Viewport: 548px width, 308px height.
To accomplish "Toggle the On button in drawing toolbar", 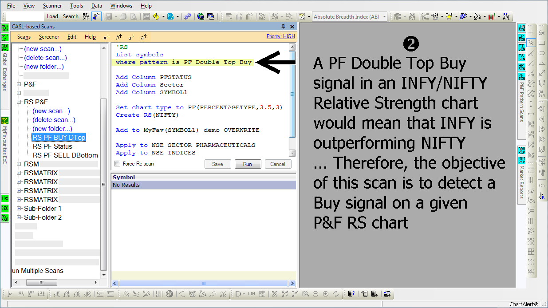I will (542, 186).
